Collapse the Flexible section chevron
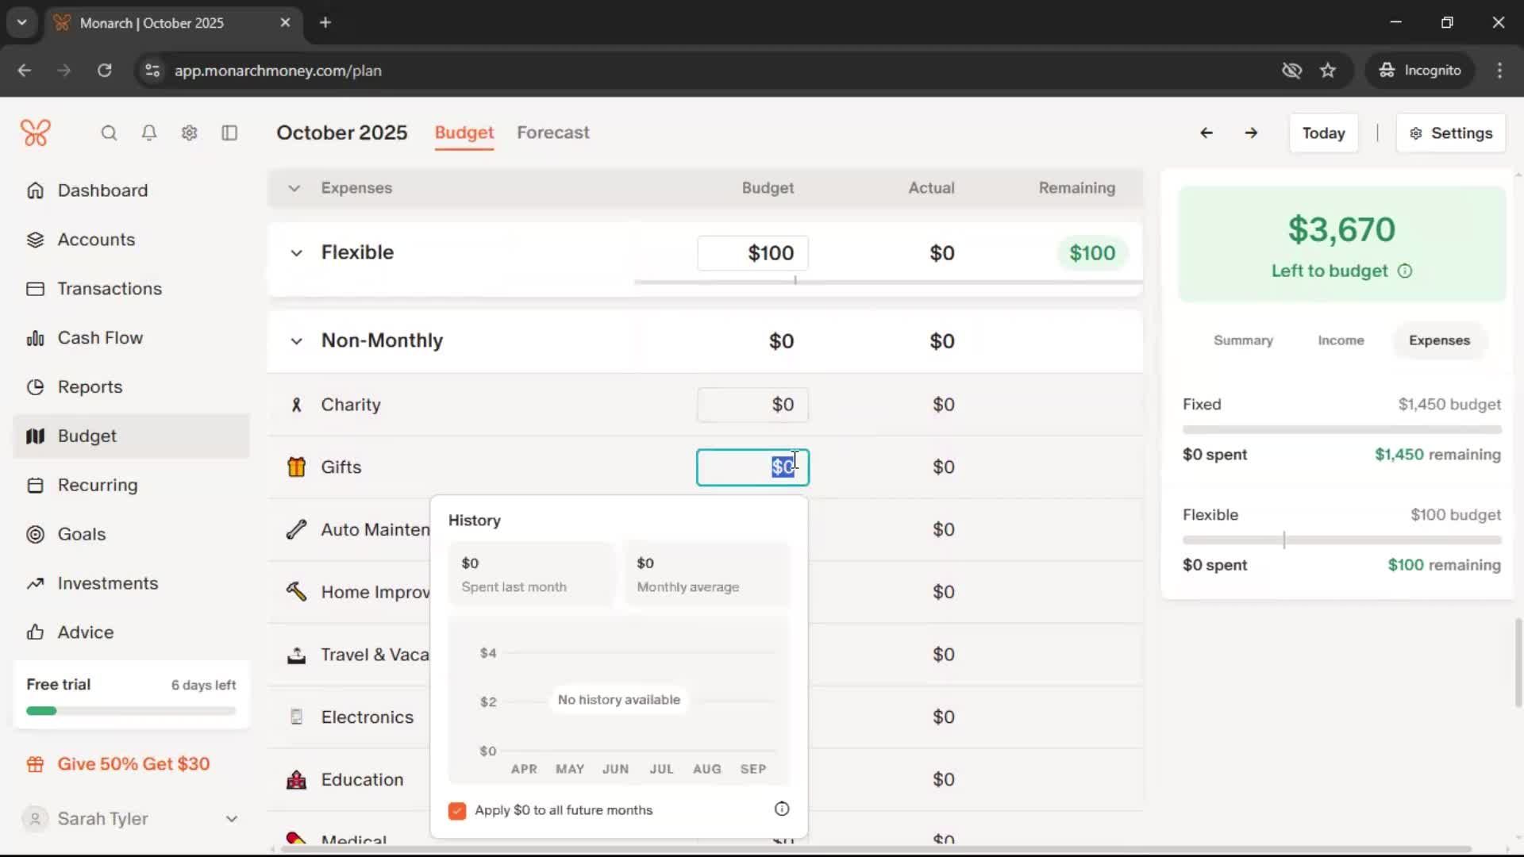 pos(296,253)
